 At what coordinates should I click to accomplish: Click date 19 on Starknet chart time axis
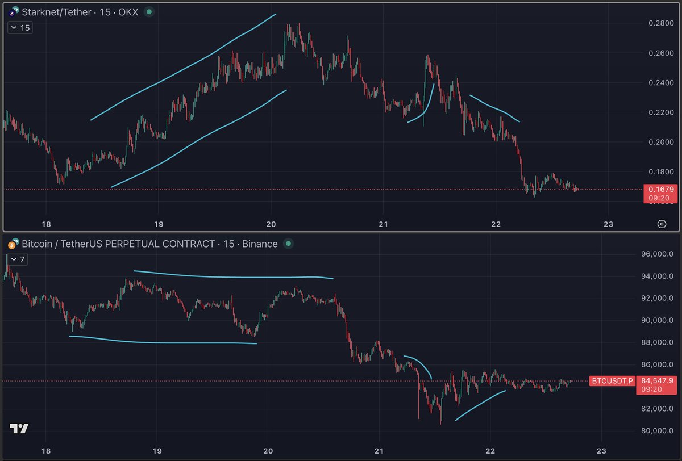[x=158, y=224]
